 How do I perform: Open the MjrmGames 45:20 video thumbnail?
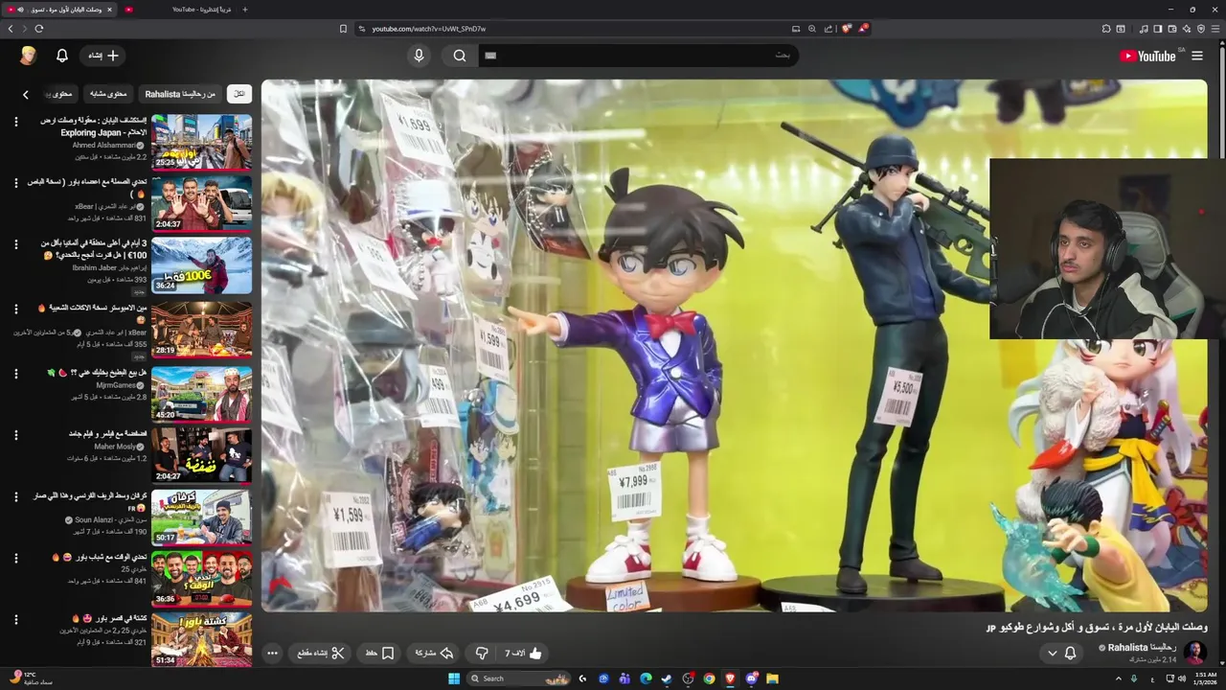(201, 394)
